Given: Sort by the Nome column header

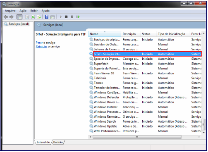Looking at the screenshot, I should pyautogui.click(x=105, y=34).
